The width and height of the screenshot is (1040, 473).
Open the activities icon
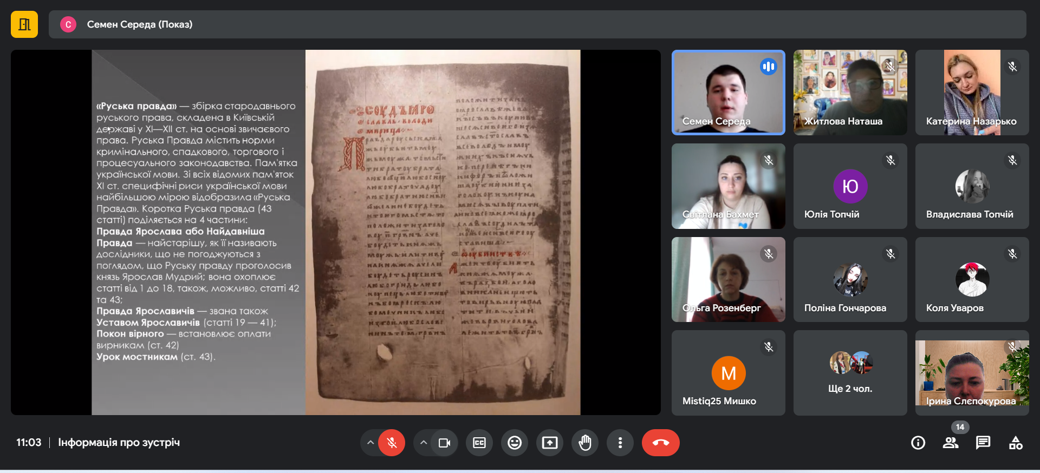click(x=1016, y=443)
